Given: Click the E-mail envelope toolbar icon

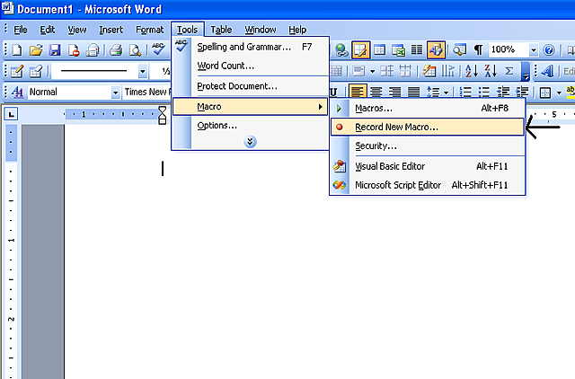Looking at the screenshot, I should click(x=92, y=50).
